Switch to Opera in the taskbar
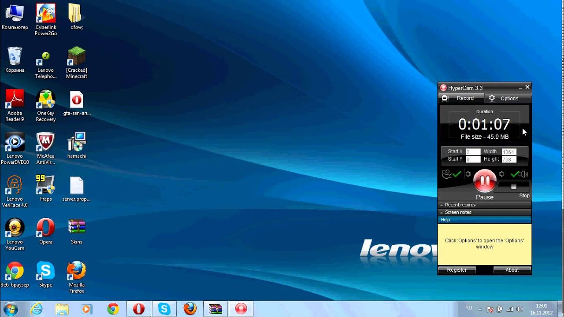The height and width of the screenshot is (317, 564). (139, 309)
